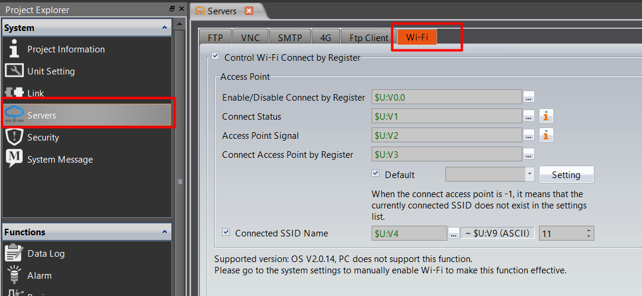Toggle Control Wi-Fi Connect by Register checkbox
The image size is (642, 296).
(215, 57)
